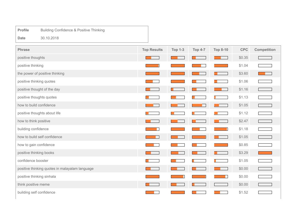Select the Top 8-10 column header
The width and height of the screenshot is (296, 209).
(221, 50)
